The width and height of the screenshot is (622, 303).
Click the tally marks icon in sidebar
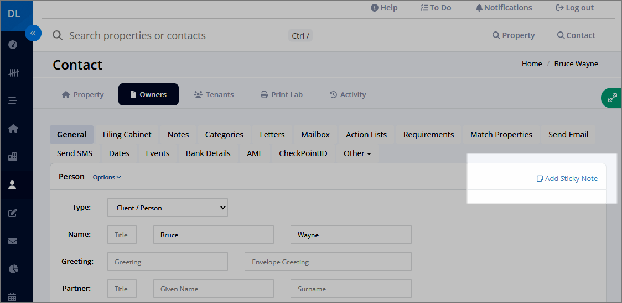coord(13,73)
